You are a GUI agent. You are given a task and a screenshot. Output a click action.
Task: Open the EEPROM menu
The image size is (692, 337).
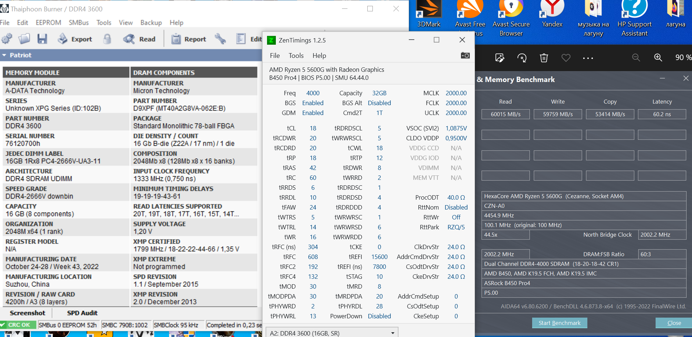coord(48,23)
